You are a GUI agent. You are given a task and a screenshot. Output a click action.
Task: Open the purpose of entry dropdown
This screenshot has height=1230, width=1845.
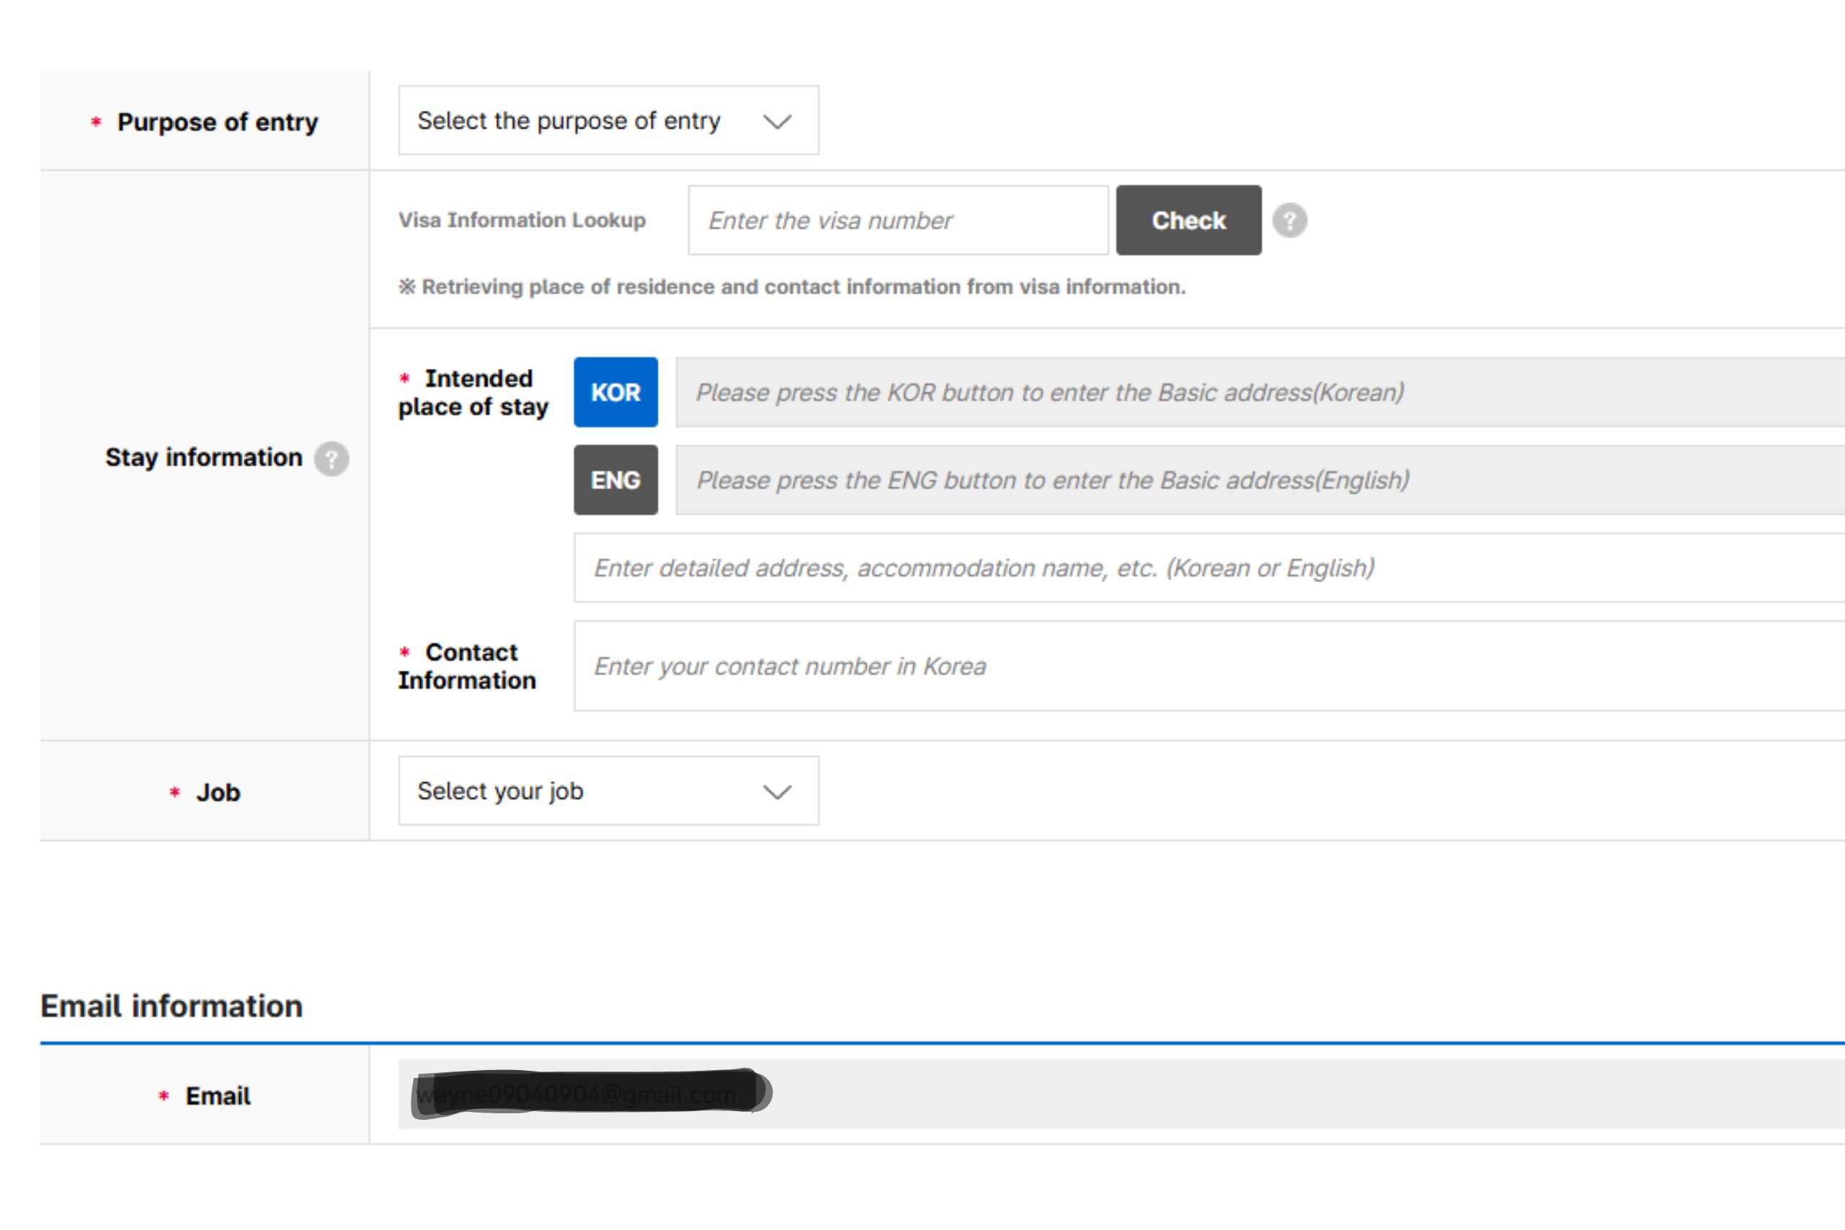[608, 121]
